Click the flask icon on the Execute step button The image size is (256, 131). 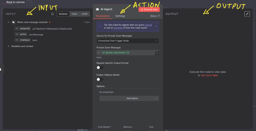tap(142, 9)
